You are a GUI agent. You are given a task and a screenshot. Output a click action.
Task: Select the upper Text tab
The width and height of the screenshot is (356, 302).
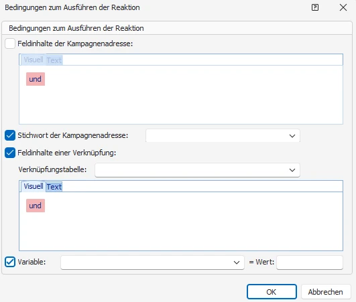coord(54,60)
